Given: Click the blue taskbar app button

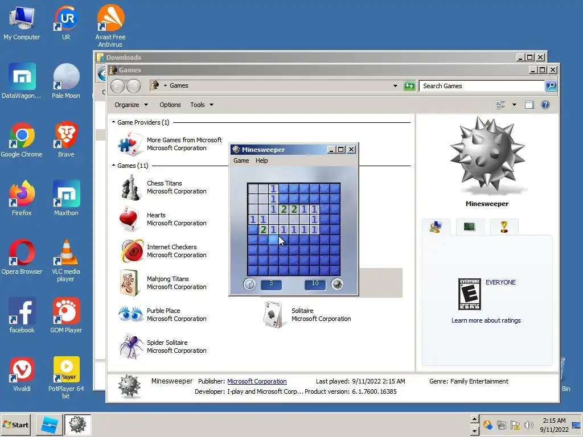Looking at the screenshot, I should click(49, 424).
